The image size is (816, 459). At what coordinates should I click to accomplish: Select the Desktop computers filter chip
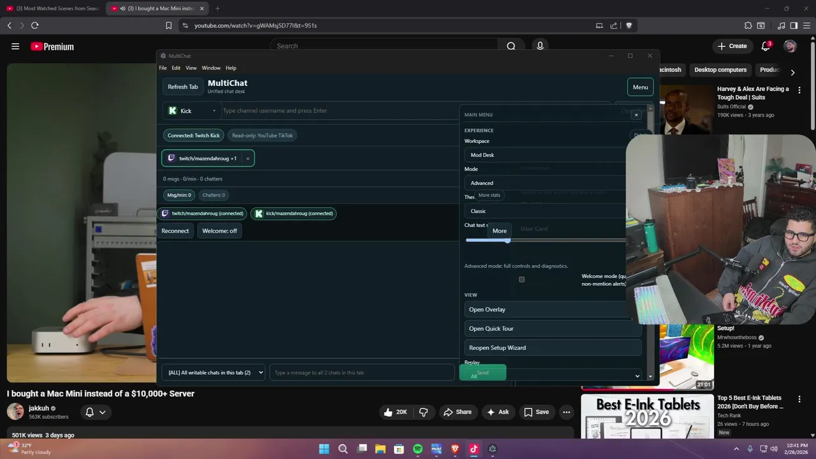720,69
